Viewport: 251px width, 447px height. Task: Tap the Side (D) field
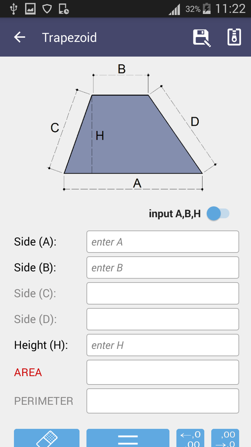pos(162,319)
